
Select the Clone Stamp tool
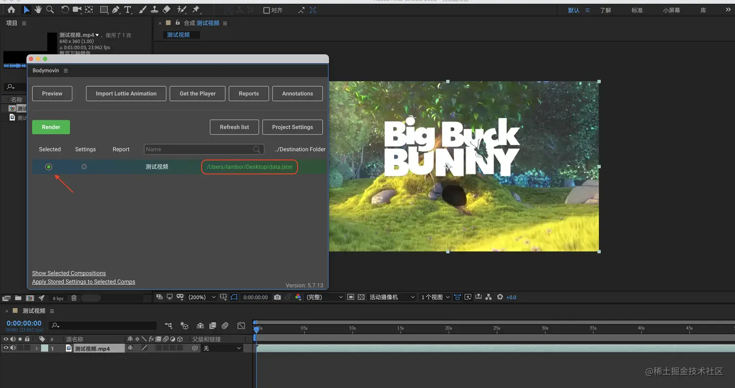tap(154, 10)
